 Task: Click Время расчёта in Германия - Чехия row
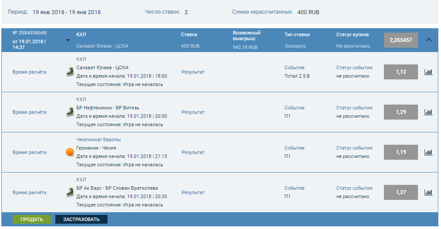click(29, 152)
